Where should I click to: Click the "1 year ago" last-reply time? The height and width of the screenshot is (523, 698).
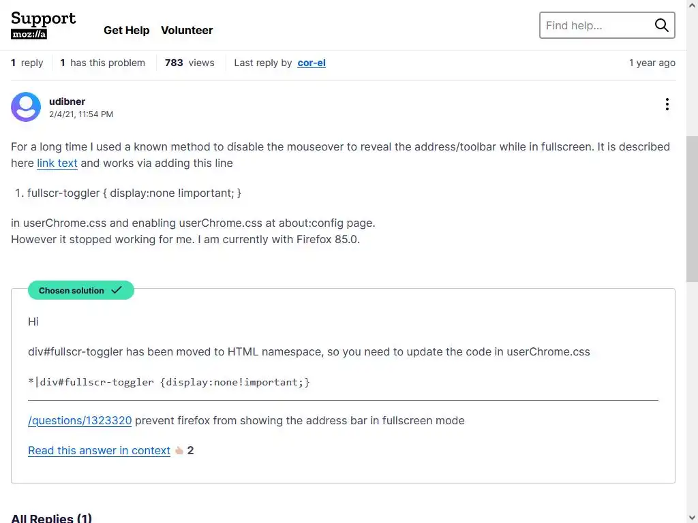point(652,63)
